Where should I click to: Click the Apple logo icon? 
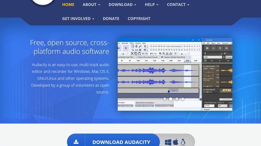click(175, 142)
